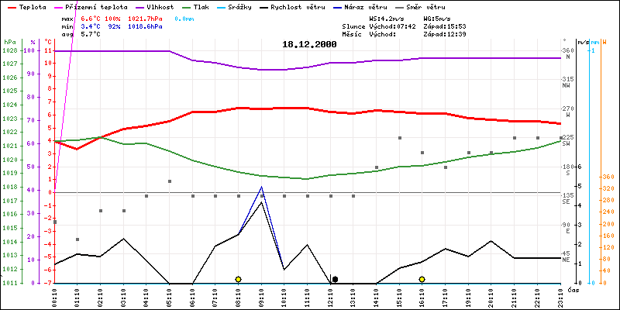Image resolution: width=620 pixels, height=310 pixels.
Task: Click the black moonset marker near 12:10
Action: click(x=335, y=279)
